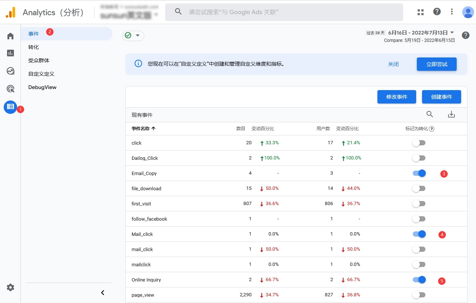Open the three-dot more options menu
Screen dimensions: 476x303
click(452, 12)
